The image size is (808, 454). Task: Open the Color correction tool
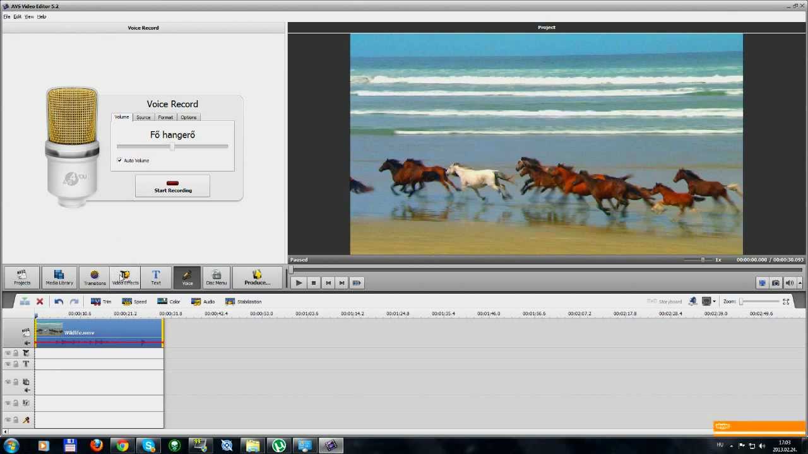169,301
